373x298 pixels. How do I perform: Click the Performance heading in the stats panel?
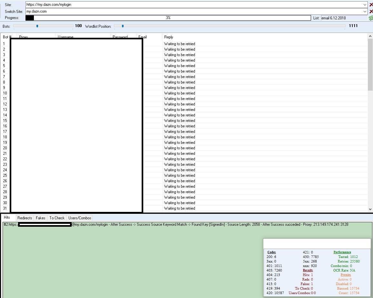point(342,252)
